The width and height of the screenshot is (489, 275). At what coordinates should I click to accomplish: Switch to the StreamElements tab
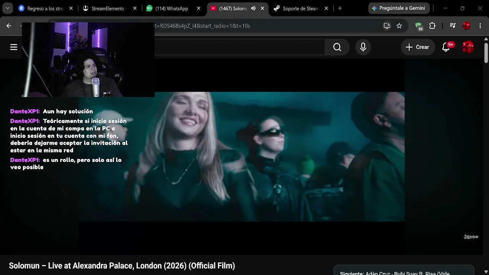click(x=105, y=8)
